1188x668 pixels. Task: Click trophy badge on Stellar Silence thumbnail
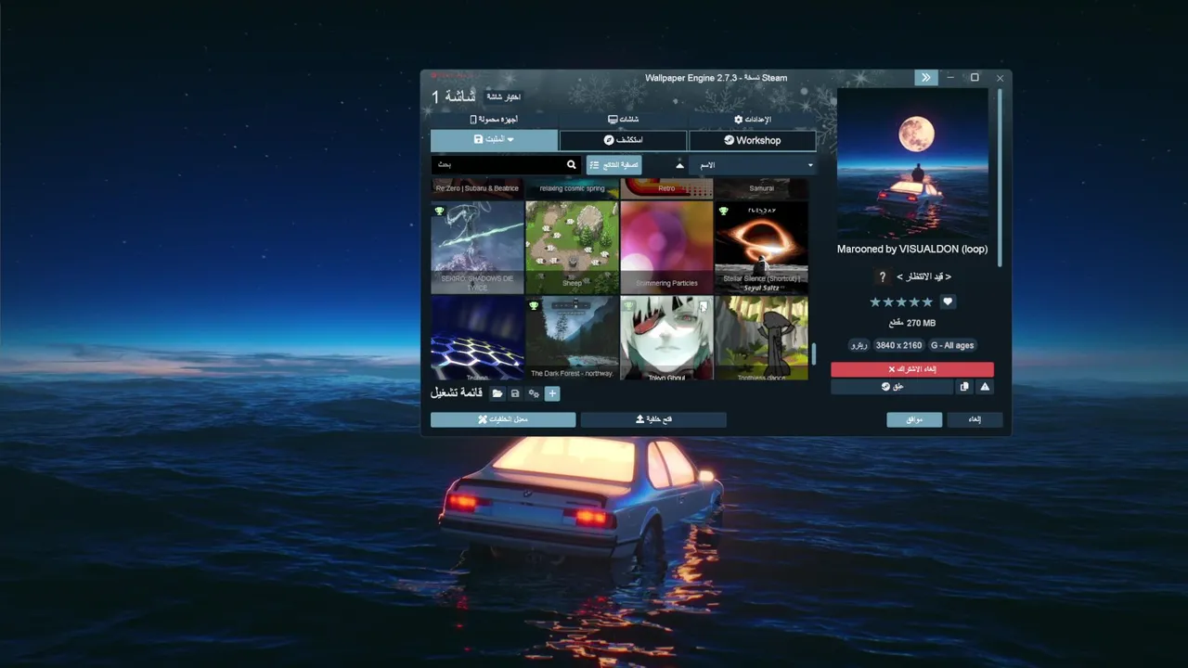coord(723,212)
